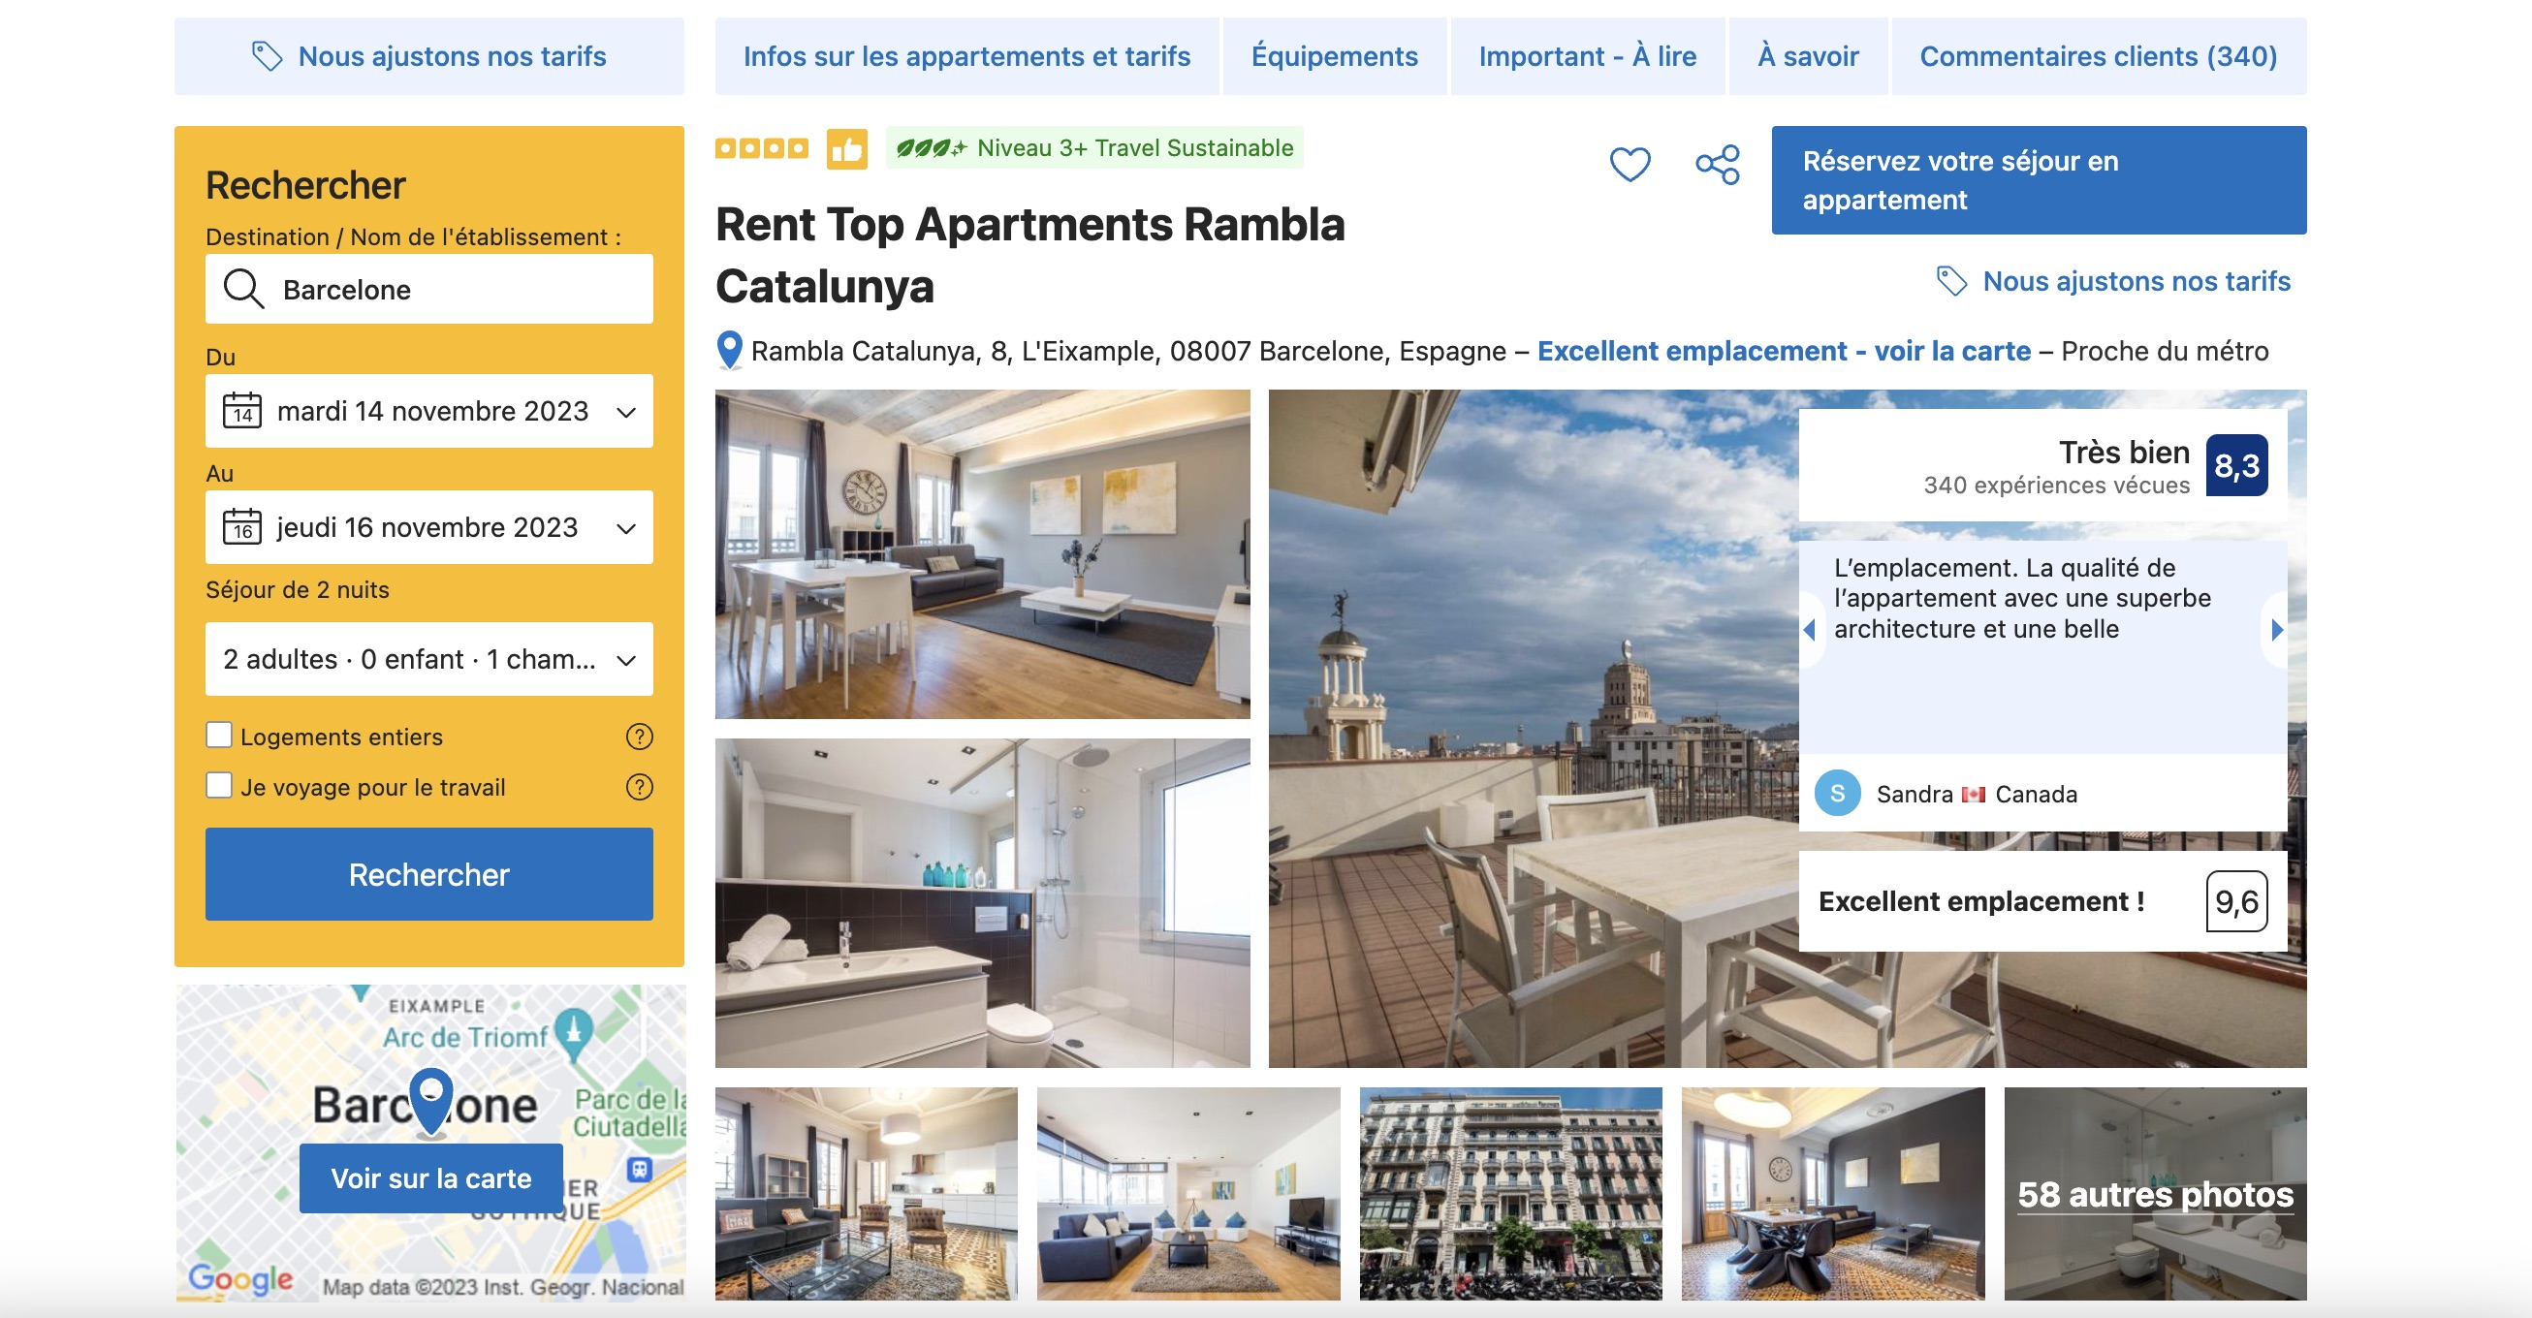
Task: Open the share icon
Action: (1717, 164)
